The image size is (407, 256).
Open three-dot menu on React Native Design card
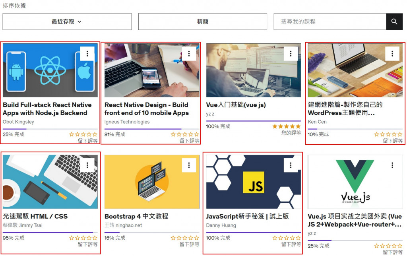point(189,54)
